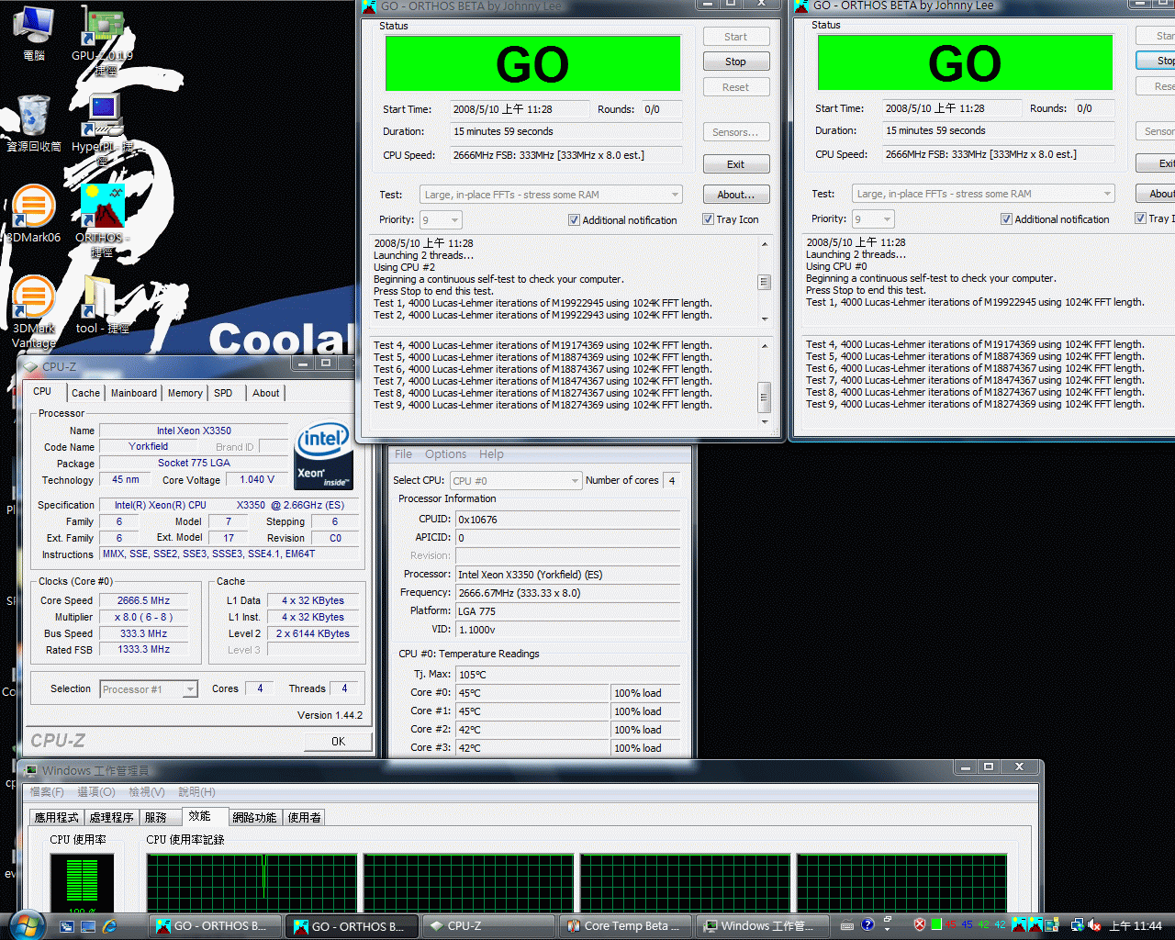The image size is (1175, 940).
Task: Switch to 使用者 tab in Task Manager
Action: pyautogui.click(x=304, y=817)
